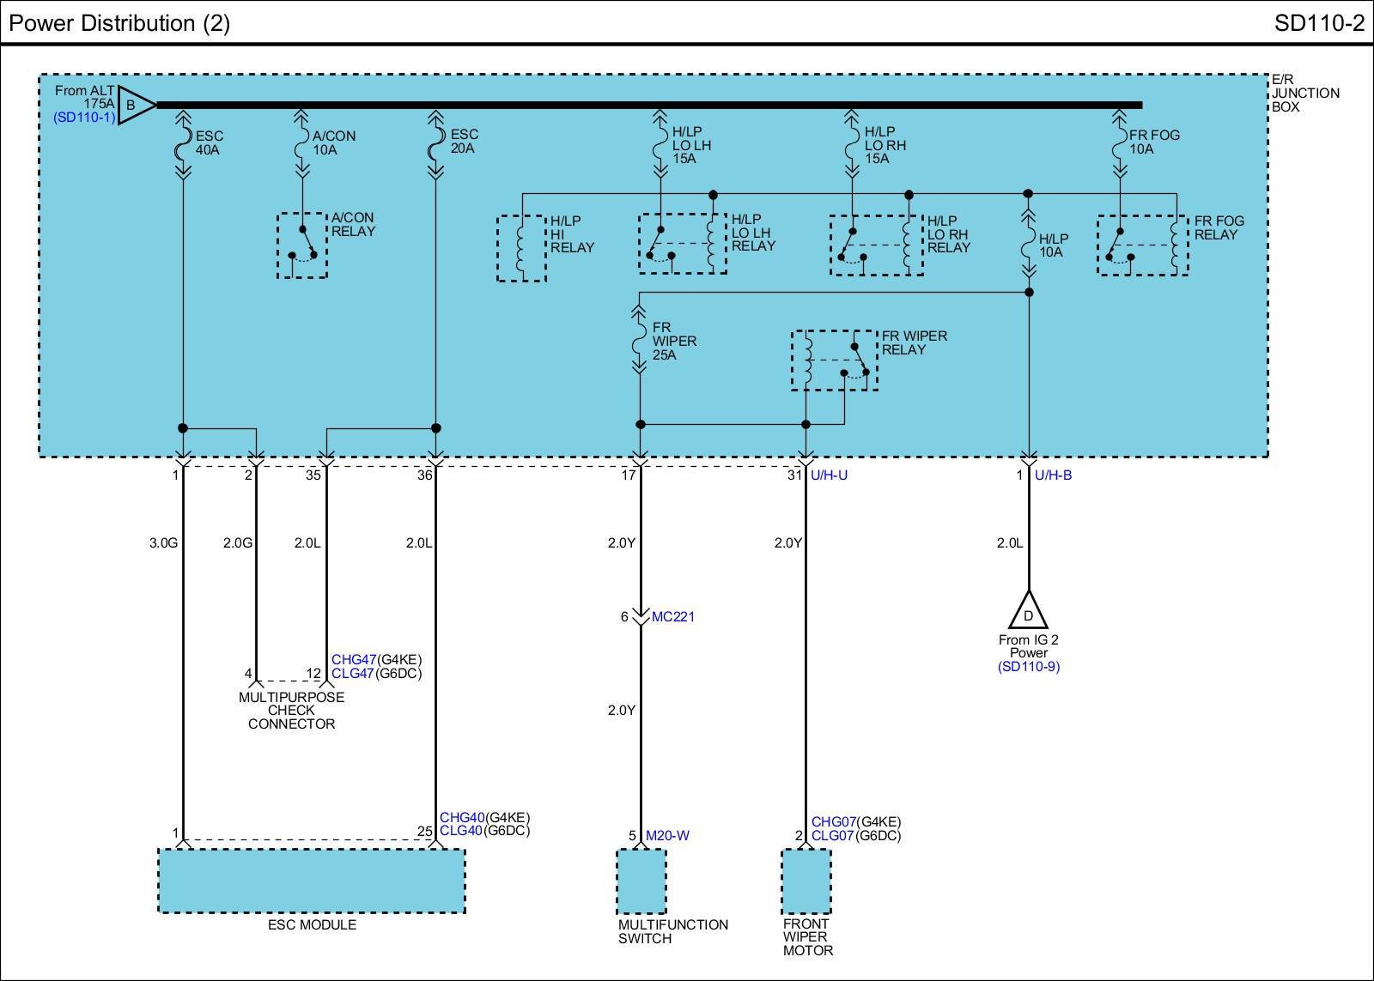Click the MULTIFUNCTION SWITCH box
This screenshot has height=981, width=1374.
641,881
